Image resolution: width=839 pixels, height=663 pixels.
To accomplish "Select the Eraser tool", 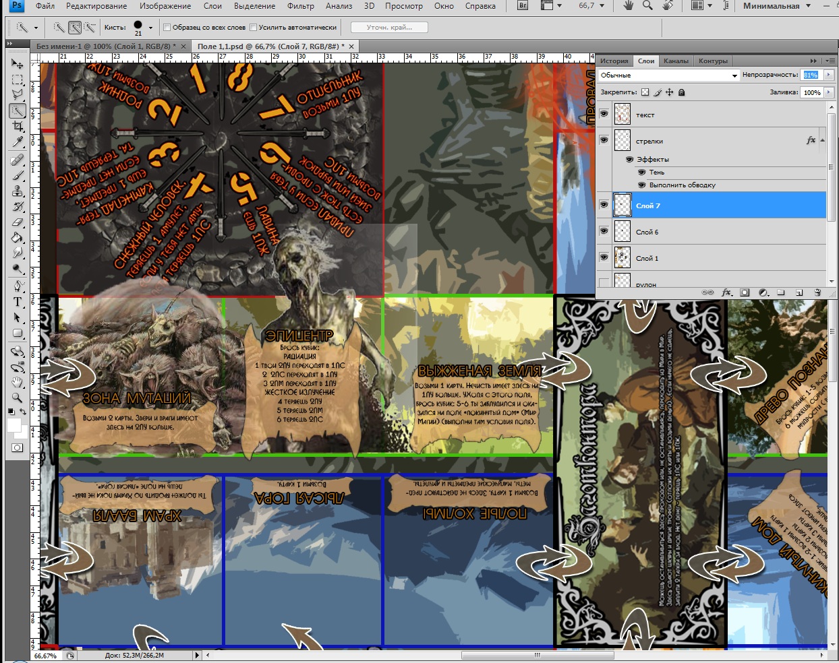I will tap(18, 222).
